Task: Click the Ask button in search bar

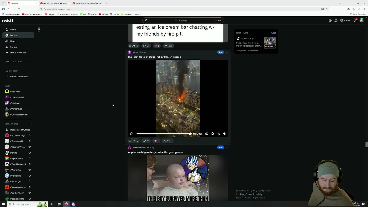Action: (x=218, y=20)
